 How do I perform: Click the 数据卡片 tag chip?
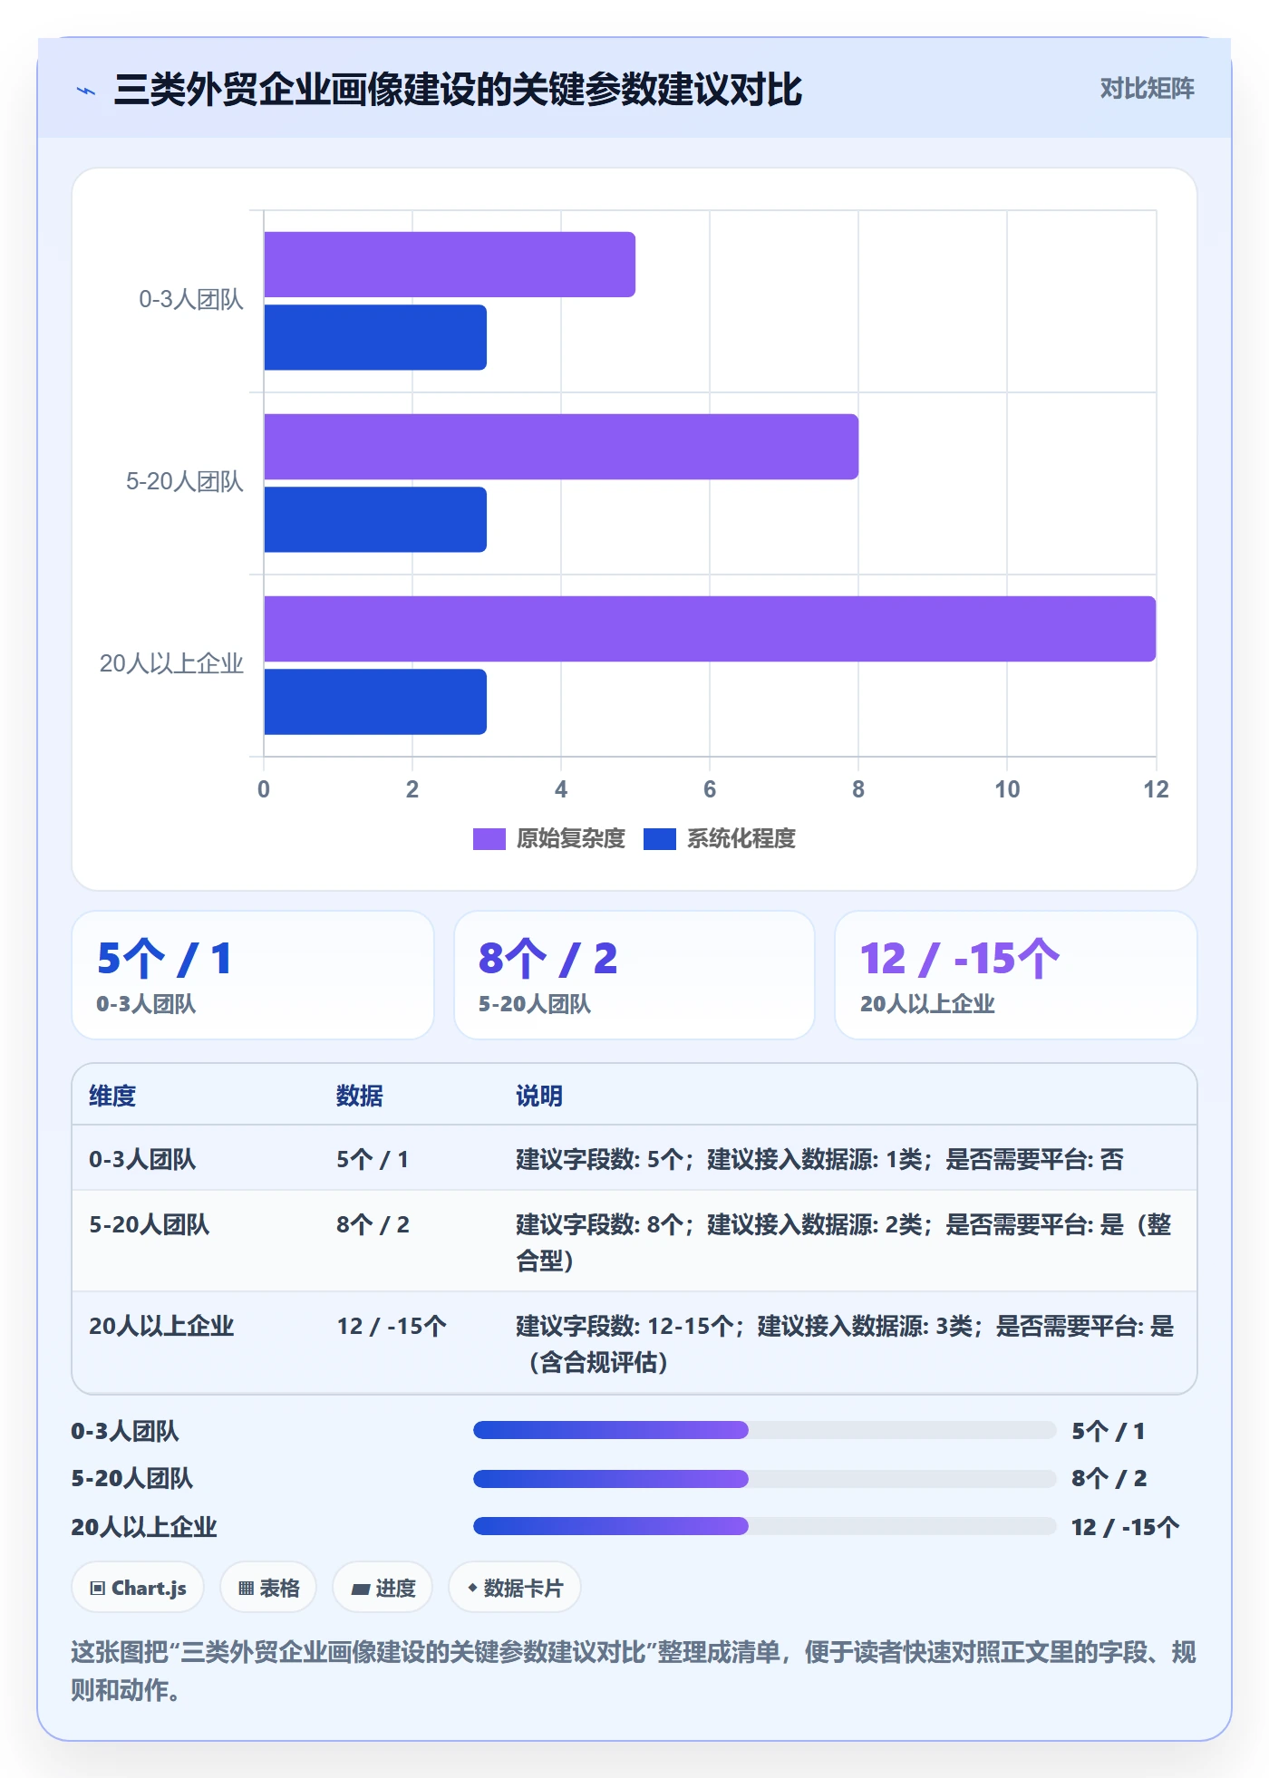pos(515,1589)
